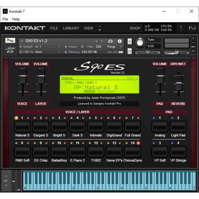This screenshot has height=199, width=199.
Task: Click the rack up arrow next to VIEW
Action: pyautogui.click(x=99, y=26)
